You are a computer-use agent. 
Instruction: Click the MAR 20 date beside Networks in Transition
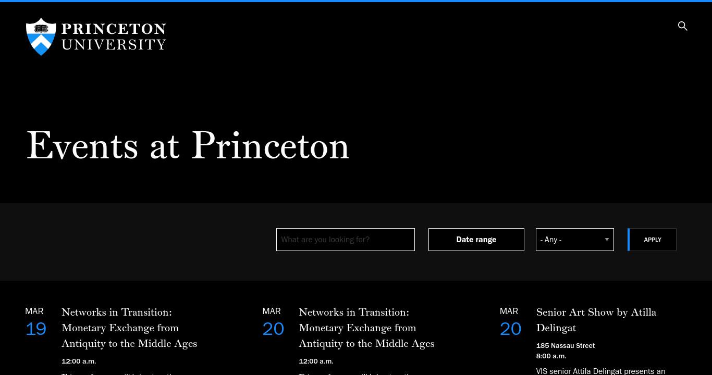273,322
